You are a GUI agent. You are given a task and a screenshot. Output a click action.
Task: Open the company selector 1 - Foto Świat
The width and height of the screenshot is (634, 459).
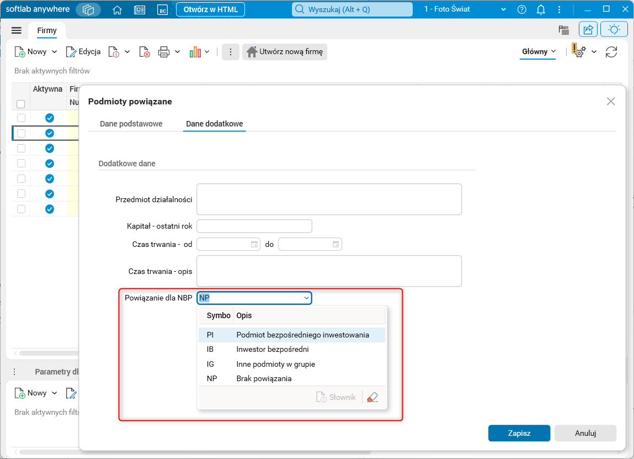465,9
